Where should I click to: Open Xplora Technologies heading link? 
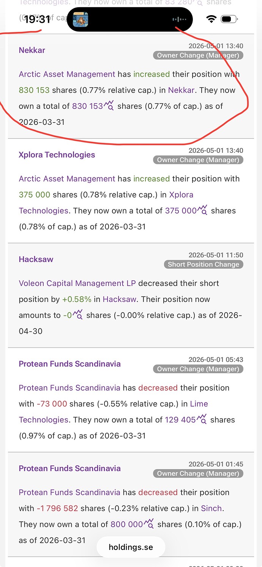(57, 155)
